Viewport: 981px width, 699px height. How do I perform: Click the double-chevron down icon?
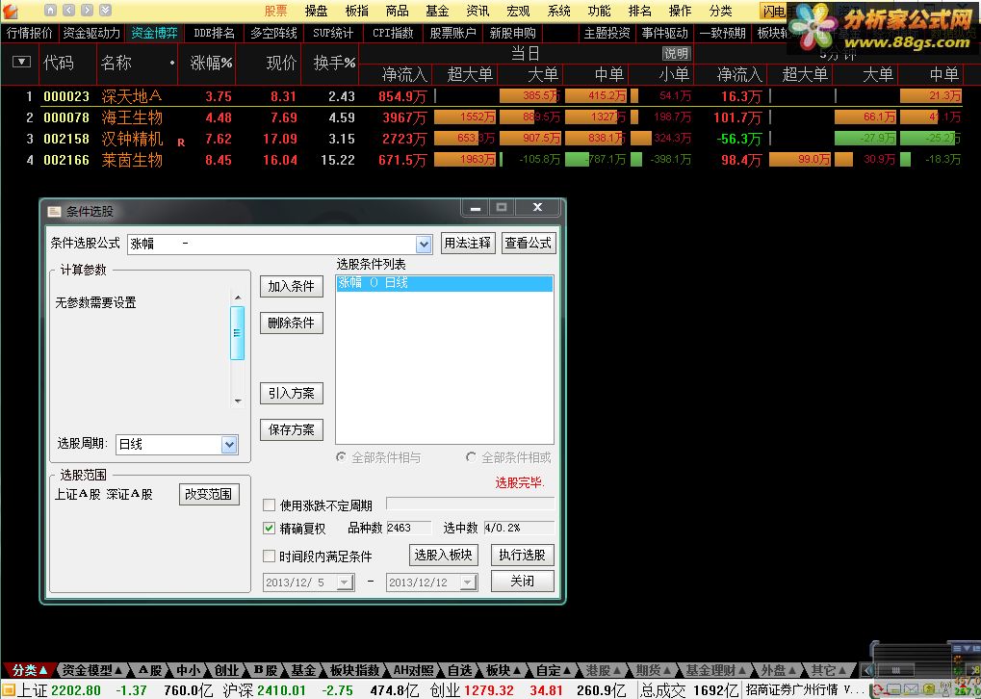pyautogui.click(x=105, y=10)
